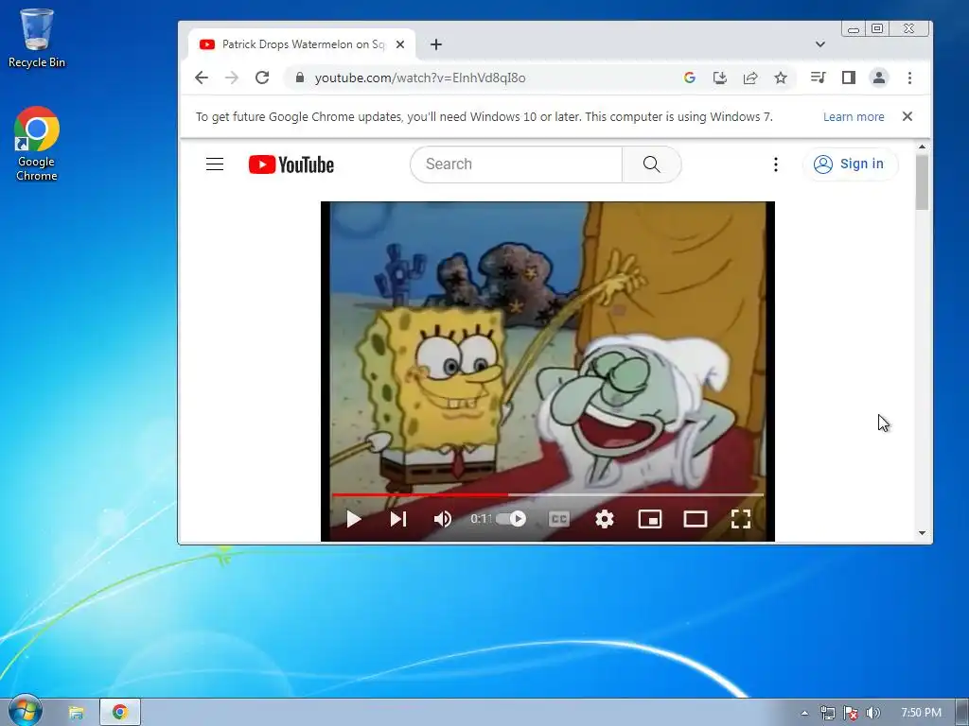Click the red video progress bar

(x=420, y=494)
